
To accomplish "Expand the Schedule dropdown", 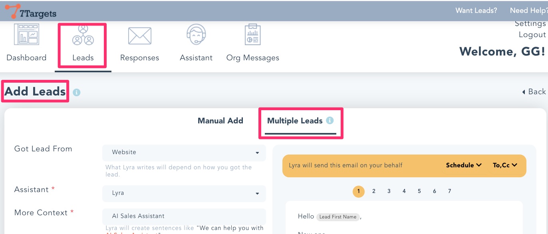I will point(464,165).
